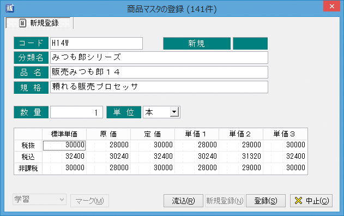Select the 非課税 標準単価 cell 30000
Screen dimensions: 344x216
coord(64,168)
